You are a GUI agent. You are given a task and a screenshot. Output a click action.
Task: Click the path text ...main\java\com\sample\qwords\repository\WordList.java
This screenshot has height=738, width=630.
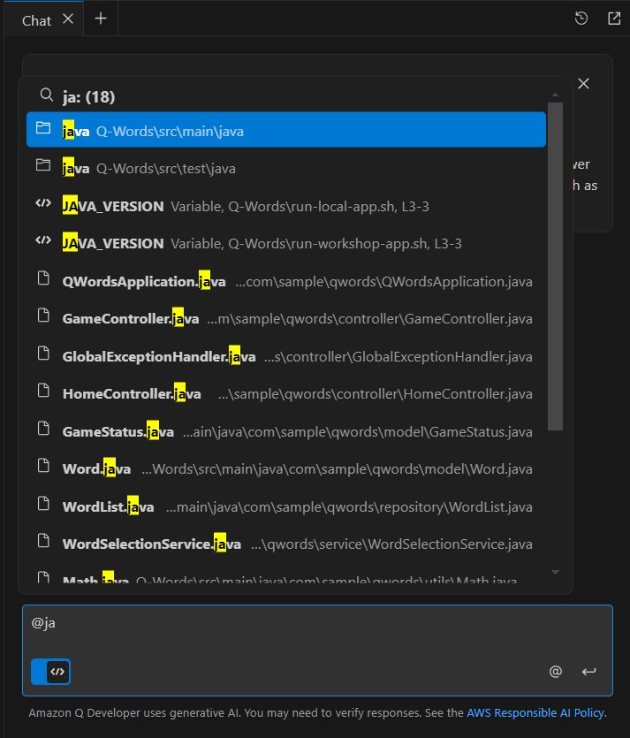(x=349, y=507)
